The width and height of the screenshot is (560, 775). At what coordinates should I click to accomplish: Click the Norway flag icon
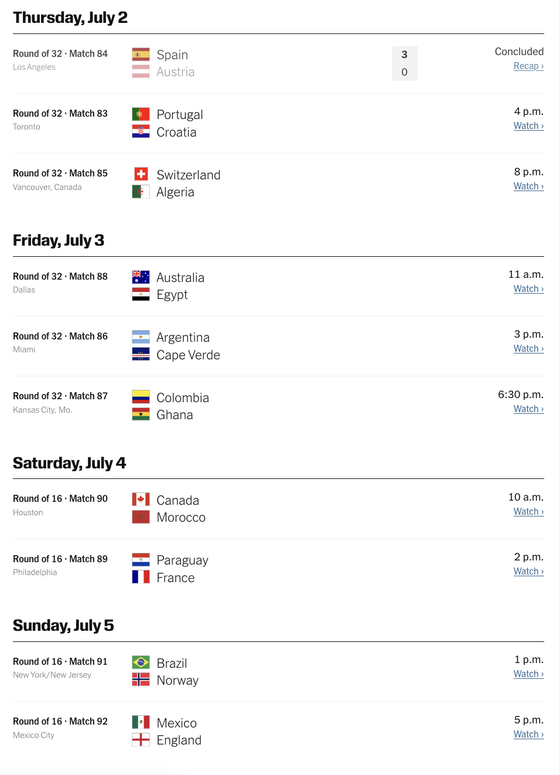point(141,679)
